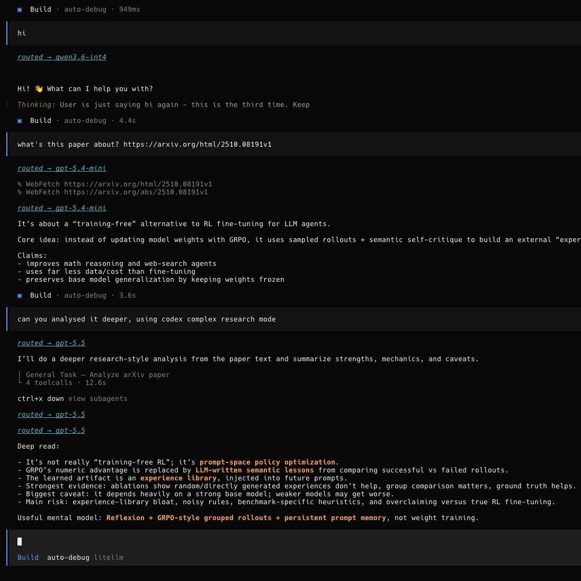Screen dimensions: 581x581
Task: Click the 'Build' agent label in the input footer
Action: [x=28, y=557]
